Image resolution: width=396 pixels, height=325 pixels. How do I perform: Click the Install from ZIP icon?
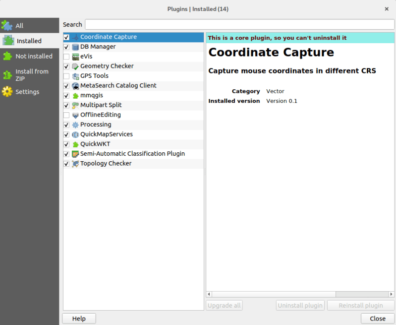[x=7, y=75]
